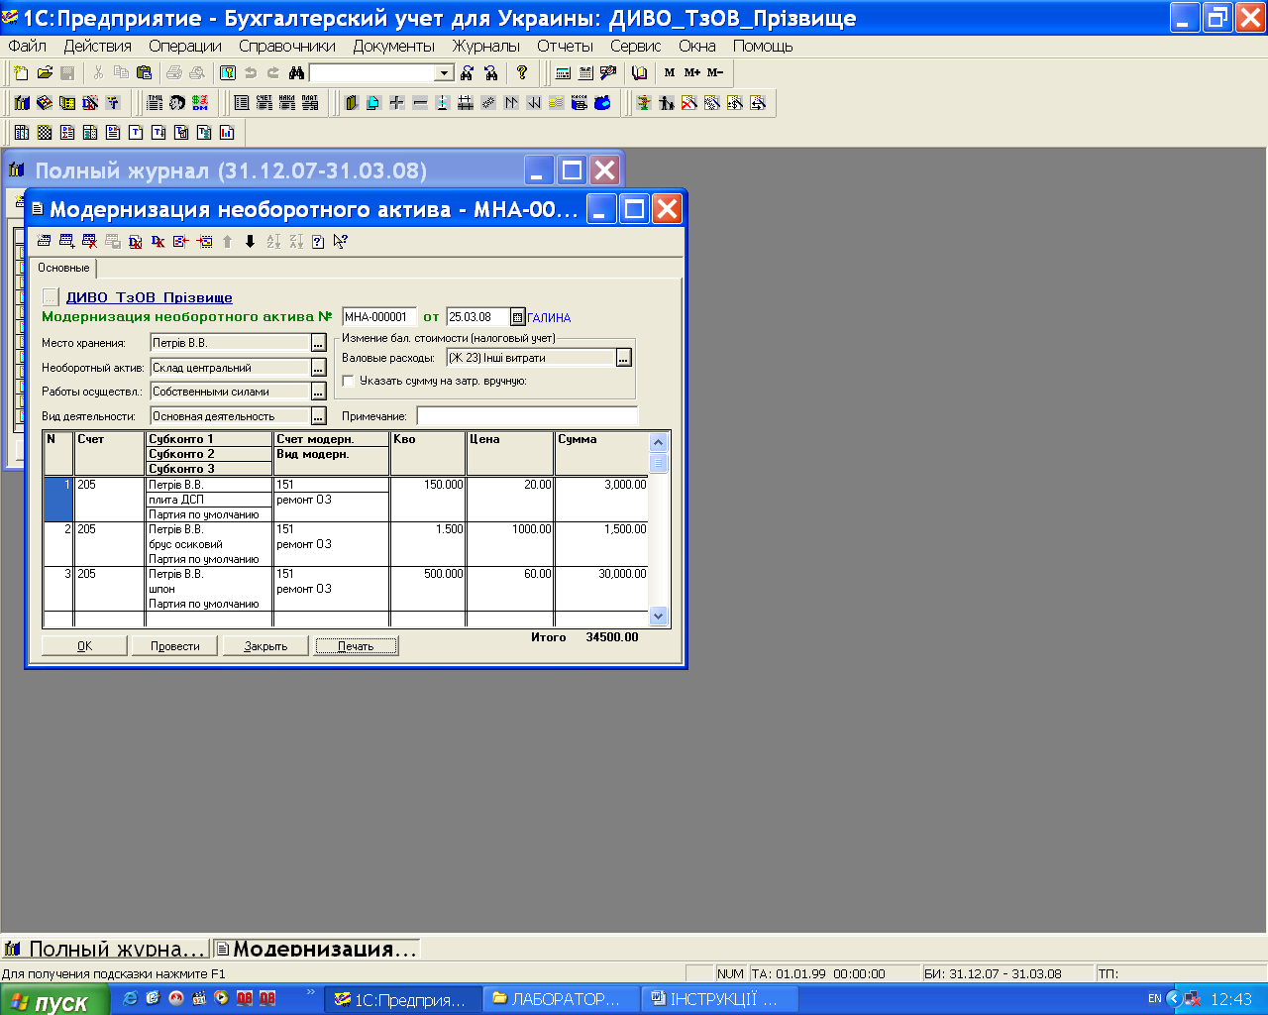This screenshot has height=1015, width=1268.
Task: Open the ЛАБОРАТОР... taskbar item
Action: point(561,999)
